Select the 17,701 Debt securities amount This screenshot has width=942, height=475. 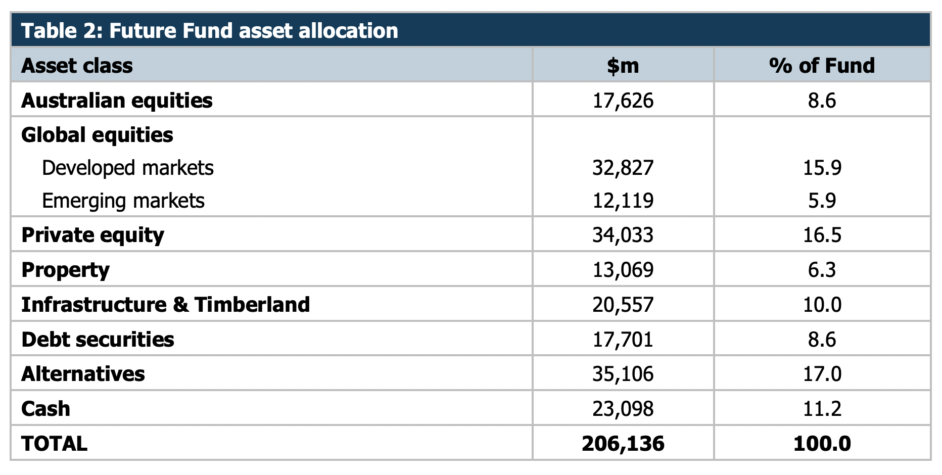(x=623, y=339)
